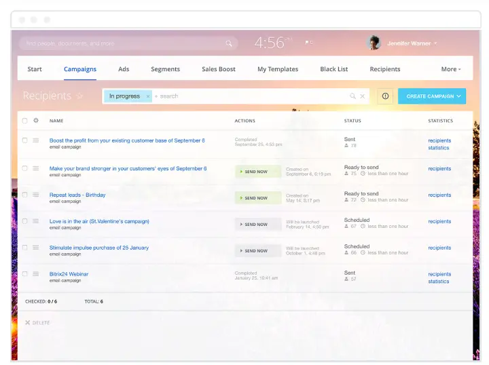The width and height of the screenshot is (489, 365).
Task: View recipients of Bitrix24 Webinar
Action: click(439, 274)
